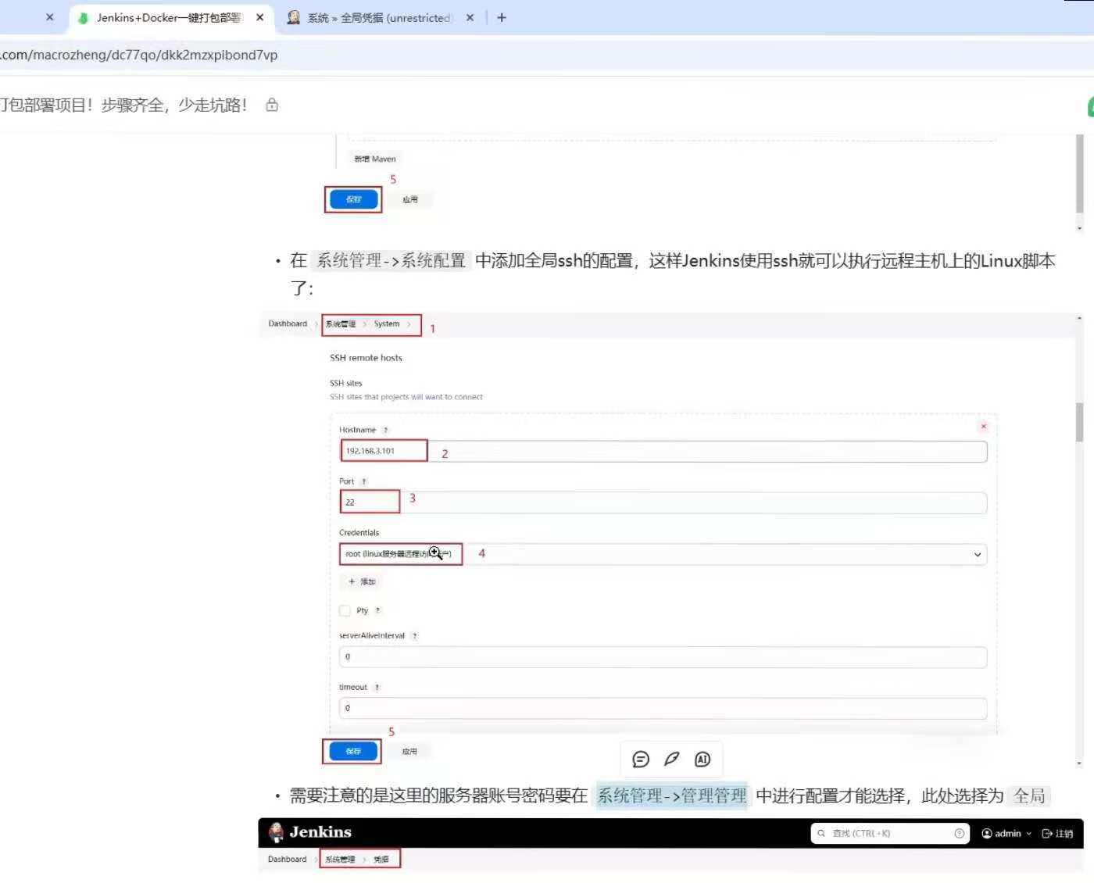Click the blue 保存 button below the timeout field
The width and height of the screenshot is (1094, 883).
(x=353, y=752)
